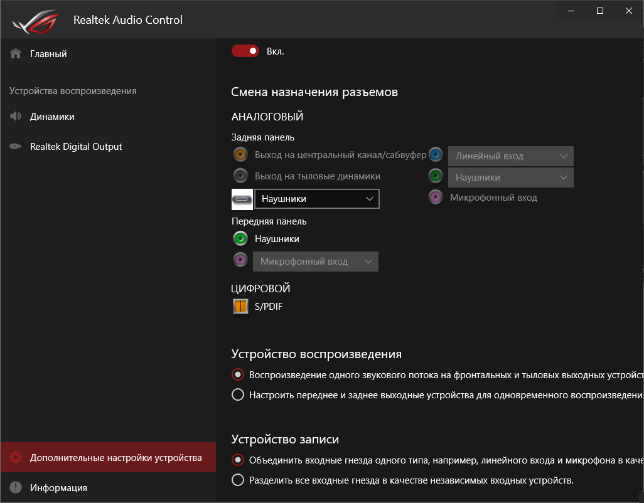The image size is (644, 503).
Task: Select separate front and rear output option
Action: point(238,395)
